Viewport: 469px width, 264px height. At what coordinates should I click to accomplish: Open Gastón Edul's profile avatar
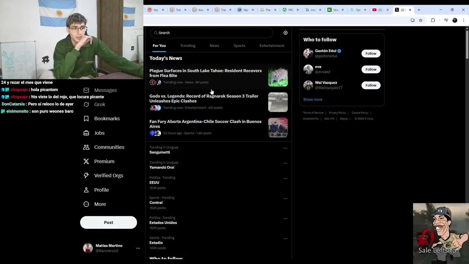308,54
